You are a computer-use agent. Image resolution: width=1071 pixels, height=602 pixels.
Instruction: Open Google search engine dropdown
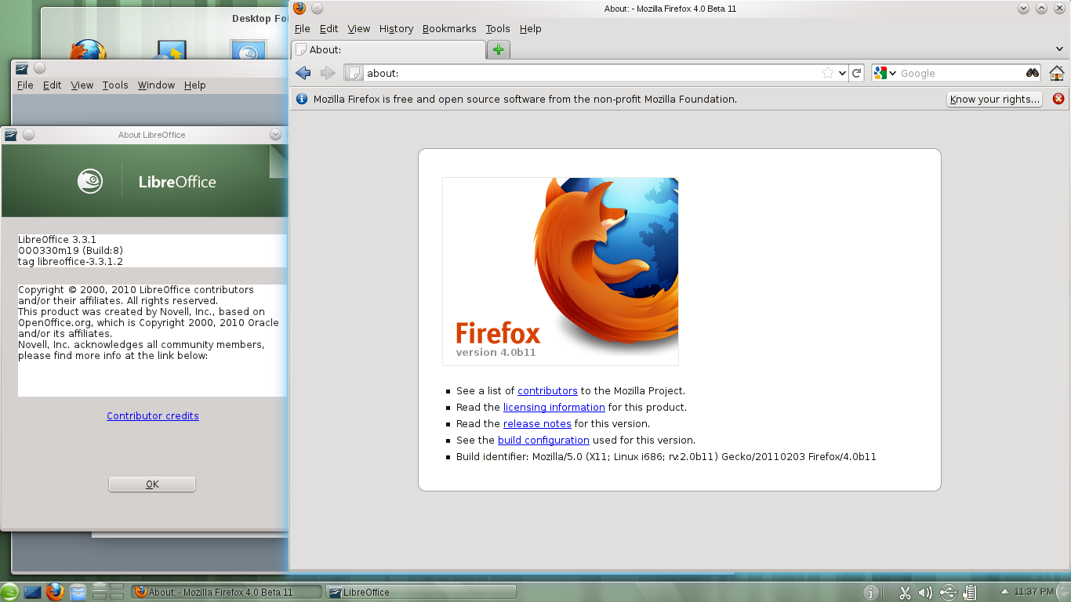pyautogui.click(x=885, y=73)
